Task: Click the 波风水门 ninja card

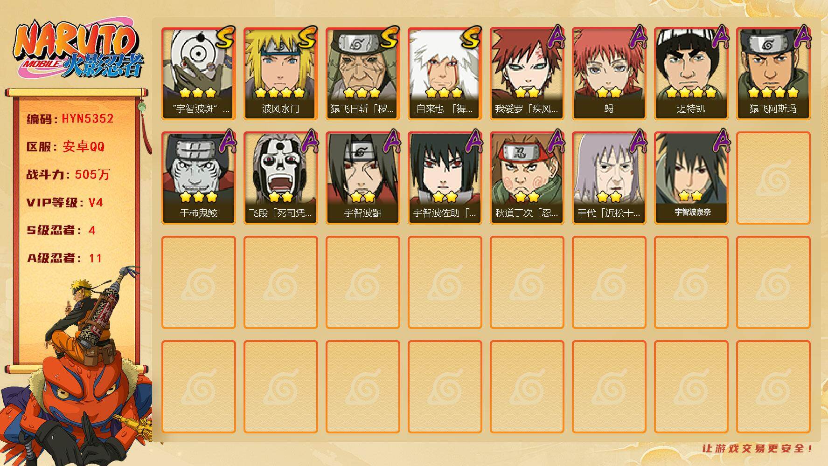Action: (281, 74)
